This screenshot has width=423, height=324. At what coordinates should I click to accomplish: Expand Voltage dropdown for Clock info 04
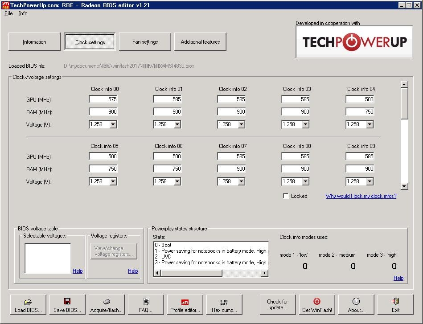[370, 125]
